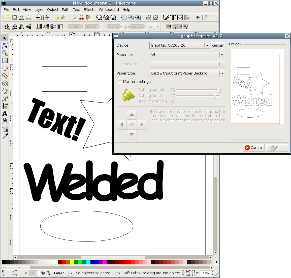Pick the yellow swatch in palette

tap(72, 262)
